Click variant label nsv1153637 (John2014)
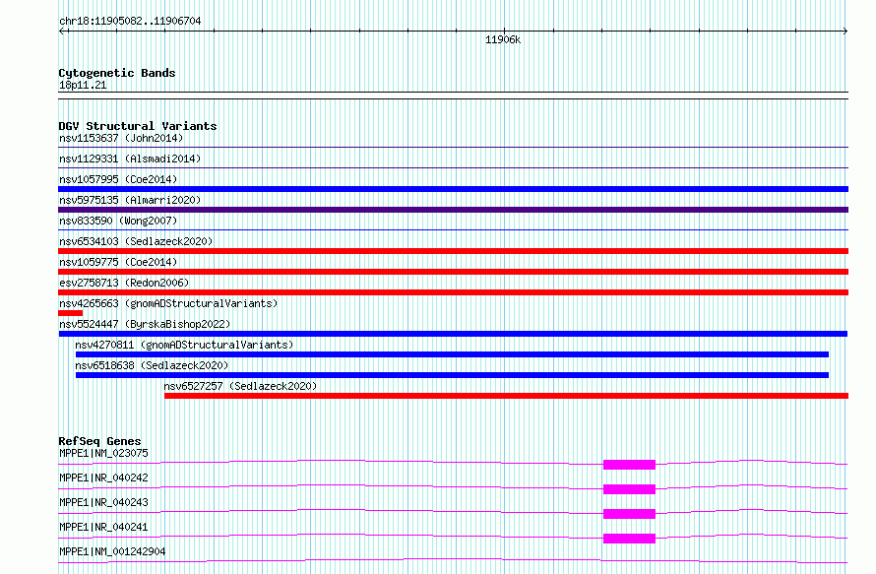 tap(121, 138)
